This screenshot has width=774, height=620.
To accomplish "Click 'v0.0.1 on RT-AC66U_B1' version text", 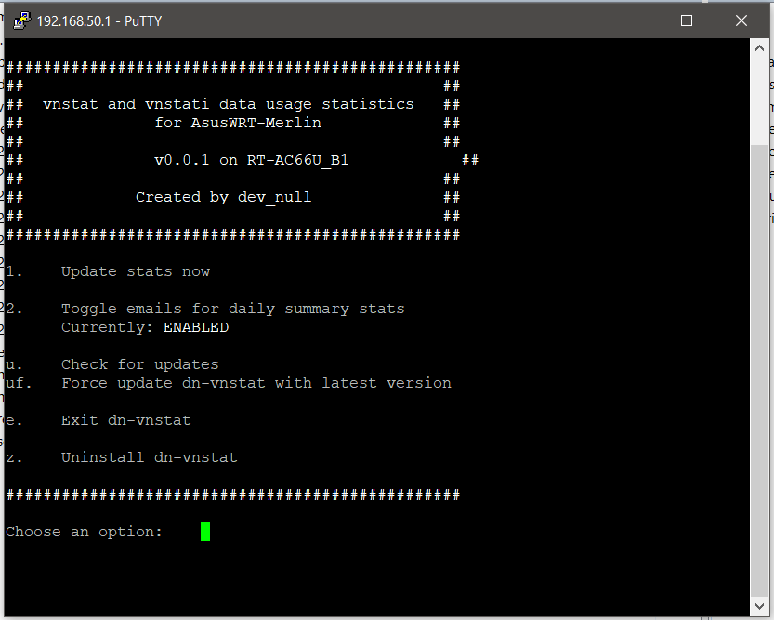I will point(251,161).
